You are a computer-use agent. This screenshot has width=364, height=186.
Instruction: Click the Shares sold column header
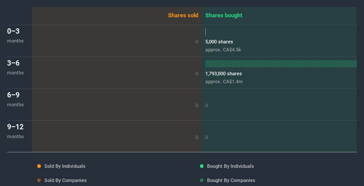click(x=183, y=15)
